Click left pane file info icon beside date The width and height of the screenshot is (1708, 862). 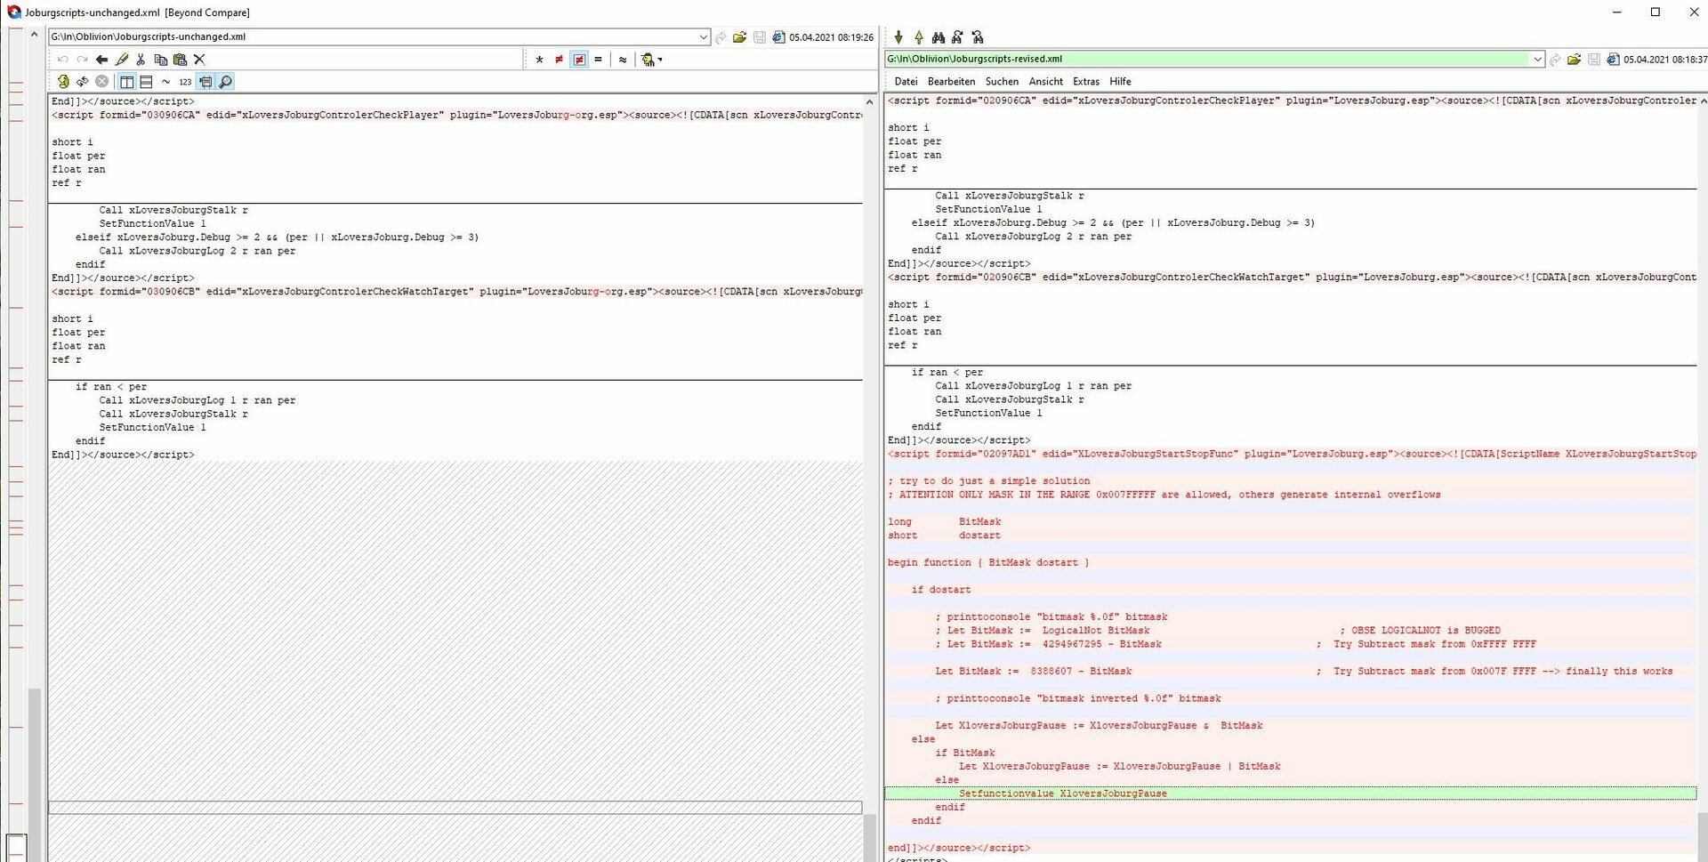tap(778, 37)
